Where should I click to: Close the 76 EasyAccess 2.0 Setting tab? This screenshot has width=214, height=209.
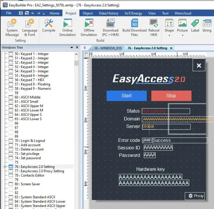click(171, 48)
